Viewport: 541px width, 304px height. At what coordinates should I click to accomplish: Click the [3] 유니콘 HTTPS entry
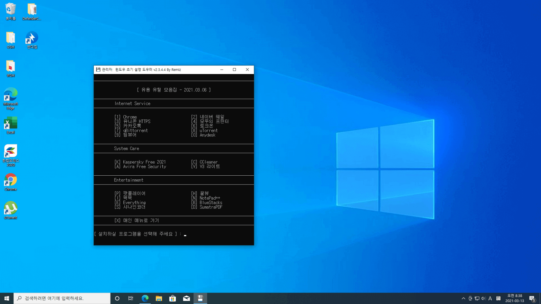tap(133, 121)
